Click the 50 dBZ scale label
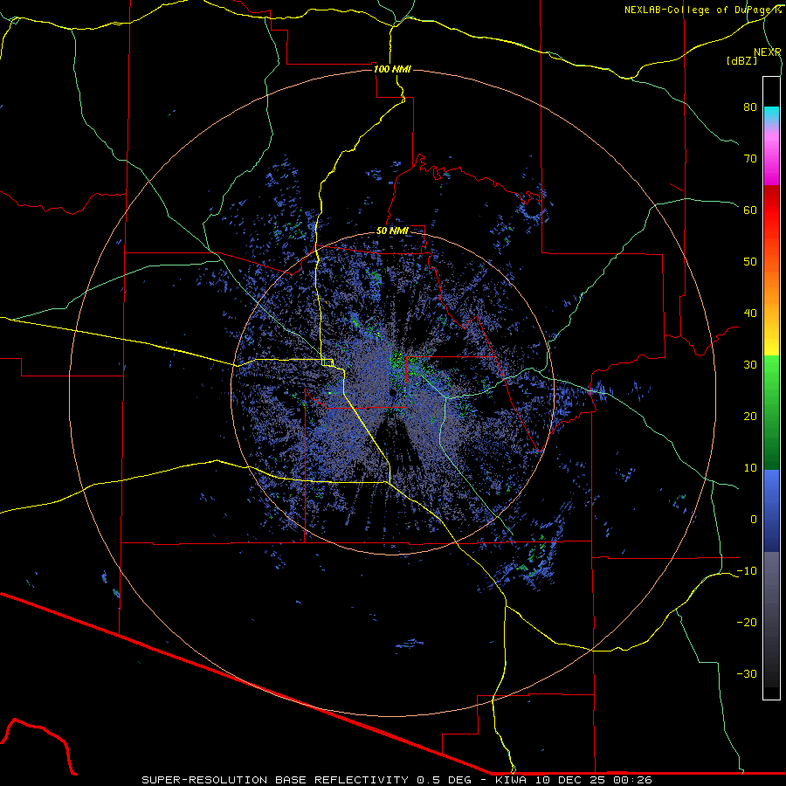786x786 pixels. (750, 262)
